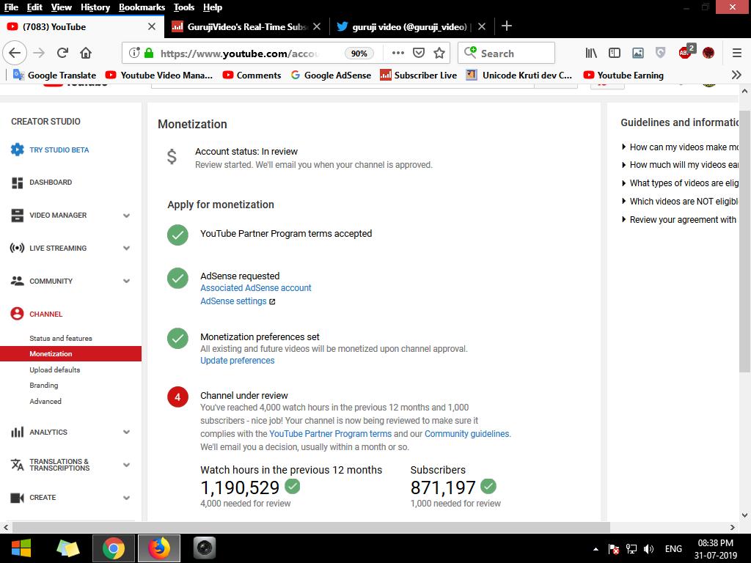Bookmark this page with the star icon
Image resolution: width=751 pixels, height=563 pixels.
pos(439,53)
